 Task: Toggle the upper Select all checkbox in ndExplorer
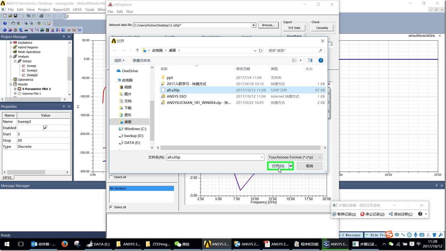coord(111,177)
